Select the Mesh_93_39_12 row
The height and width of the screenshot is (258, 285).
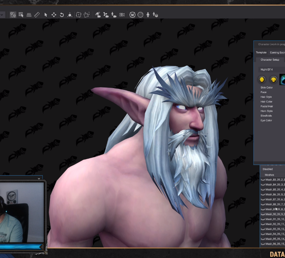(272, 229)
